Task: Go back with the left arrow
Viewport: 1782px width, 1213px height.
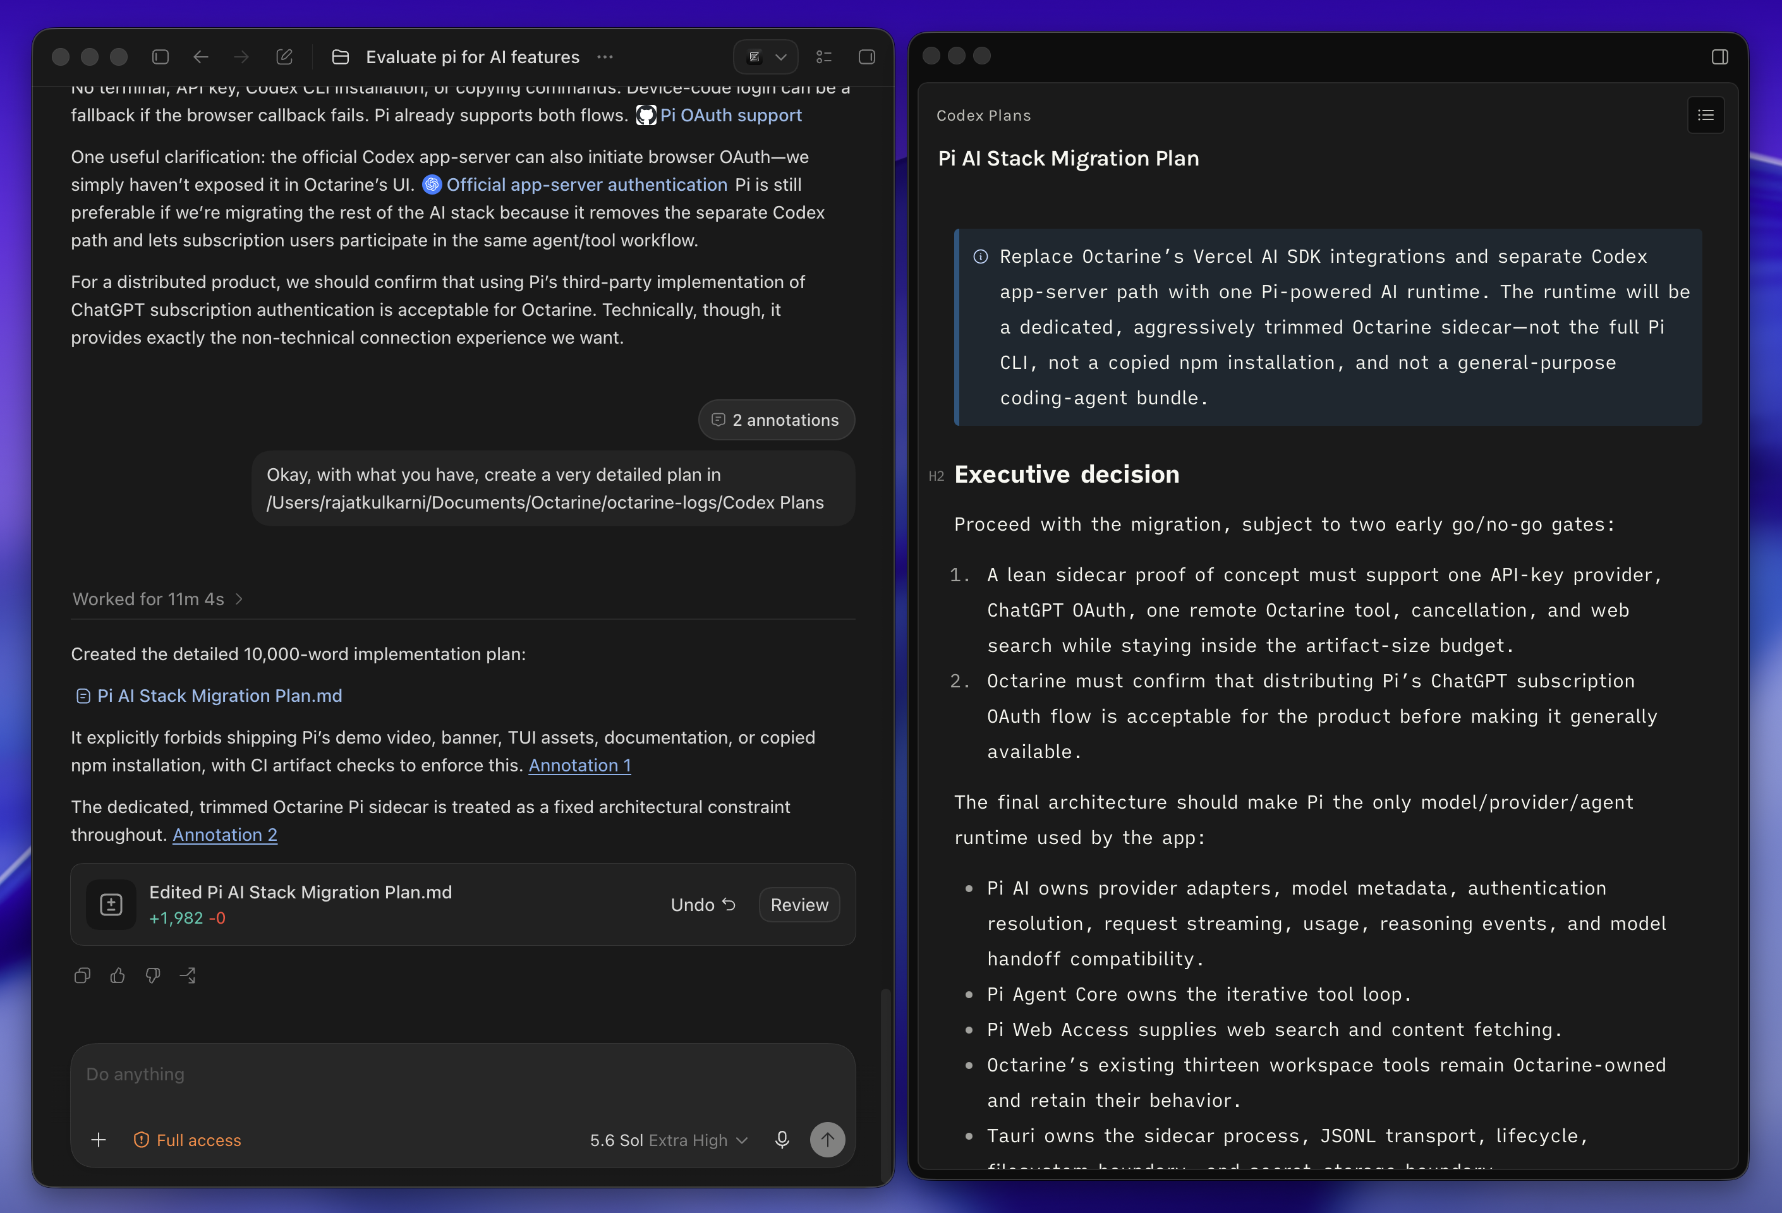Action: coord(201,57)
